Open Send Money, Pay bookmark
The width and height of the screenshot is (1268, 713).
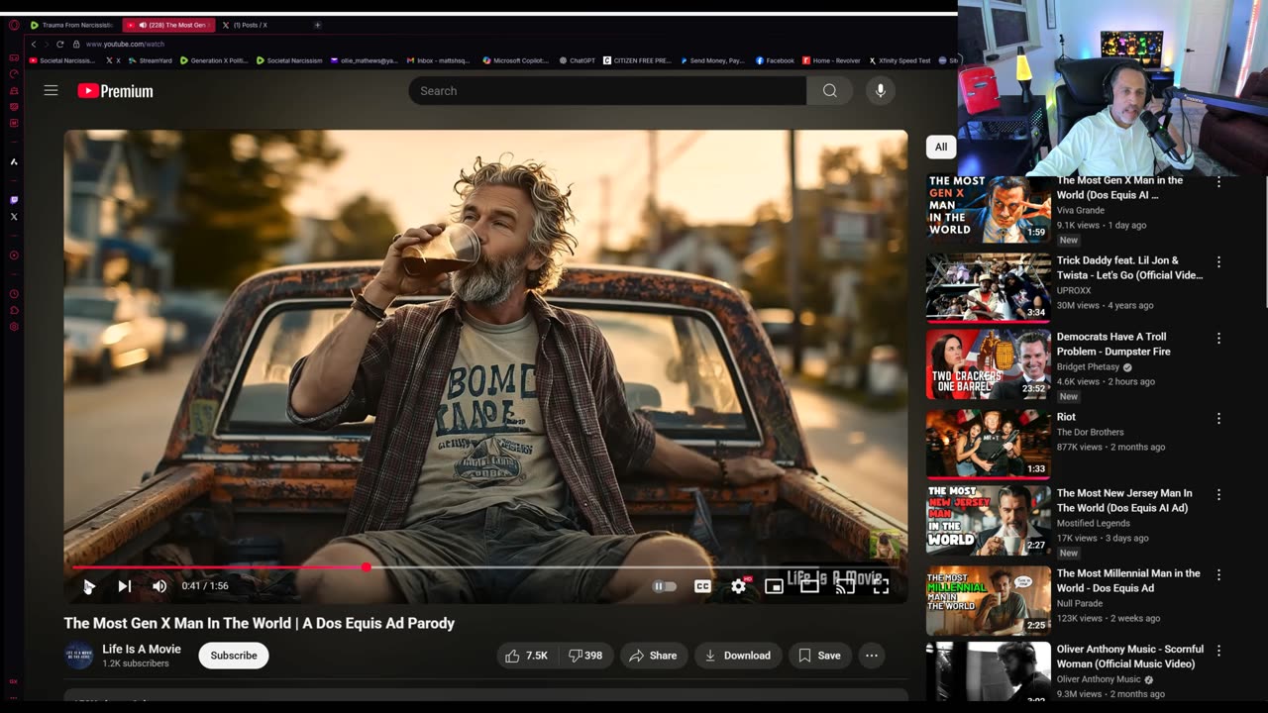[713, 60]
